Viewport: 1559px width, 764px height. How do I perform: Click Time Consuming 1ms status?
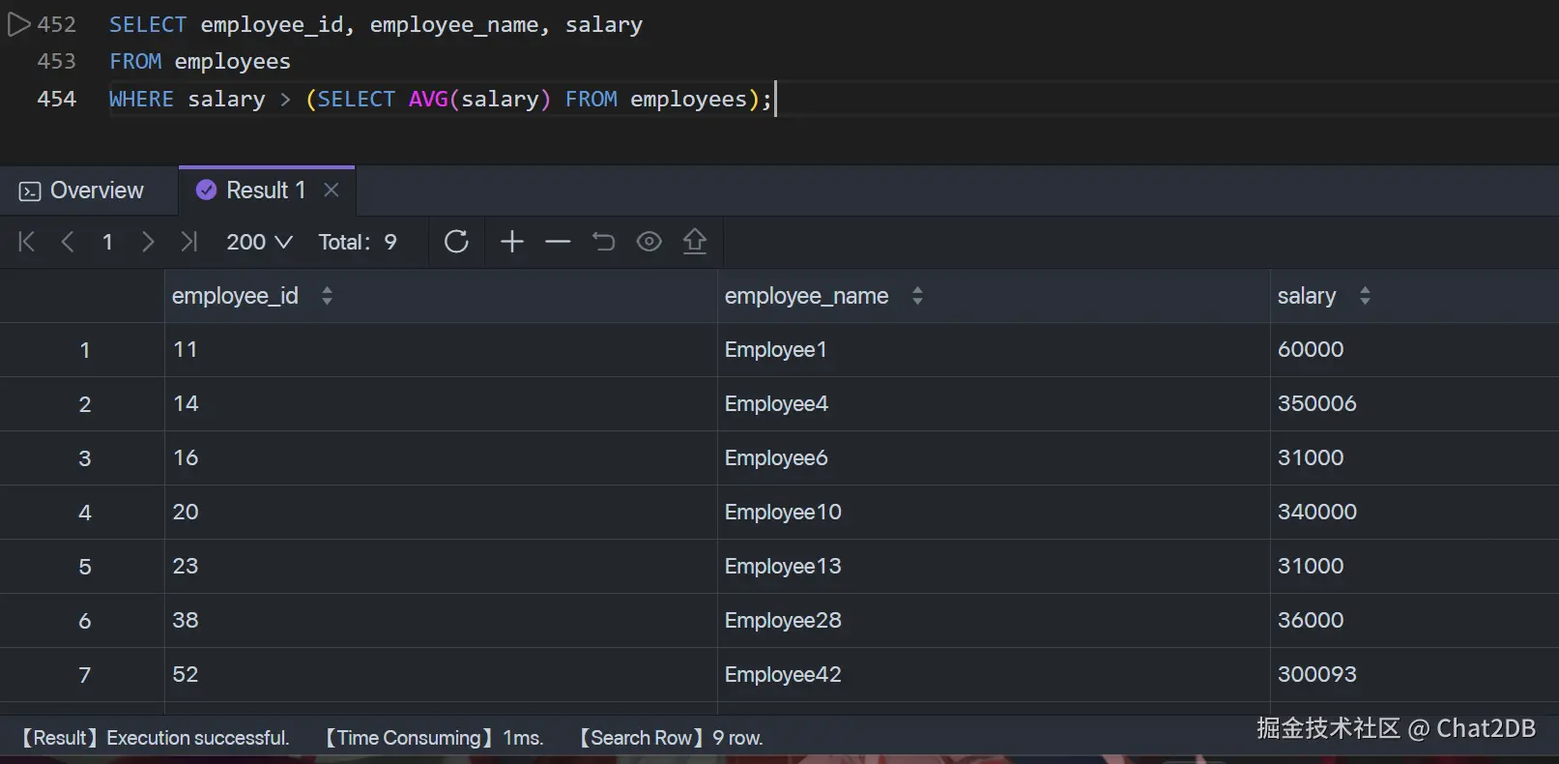pos(433,738)
